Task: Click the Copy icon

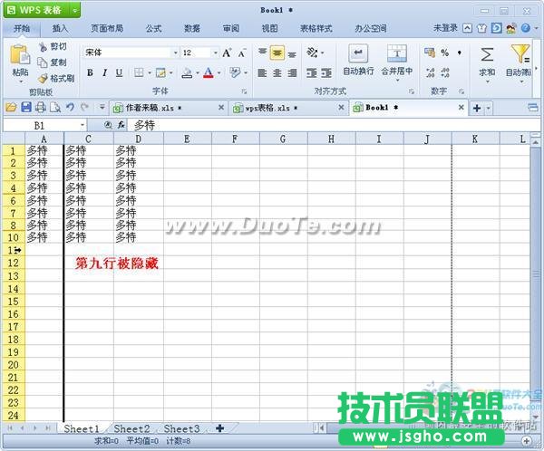Action: click(x=43, y=62)
